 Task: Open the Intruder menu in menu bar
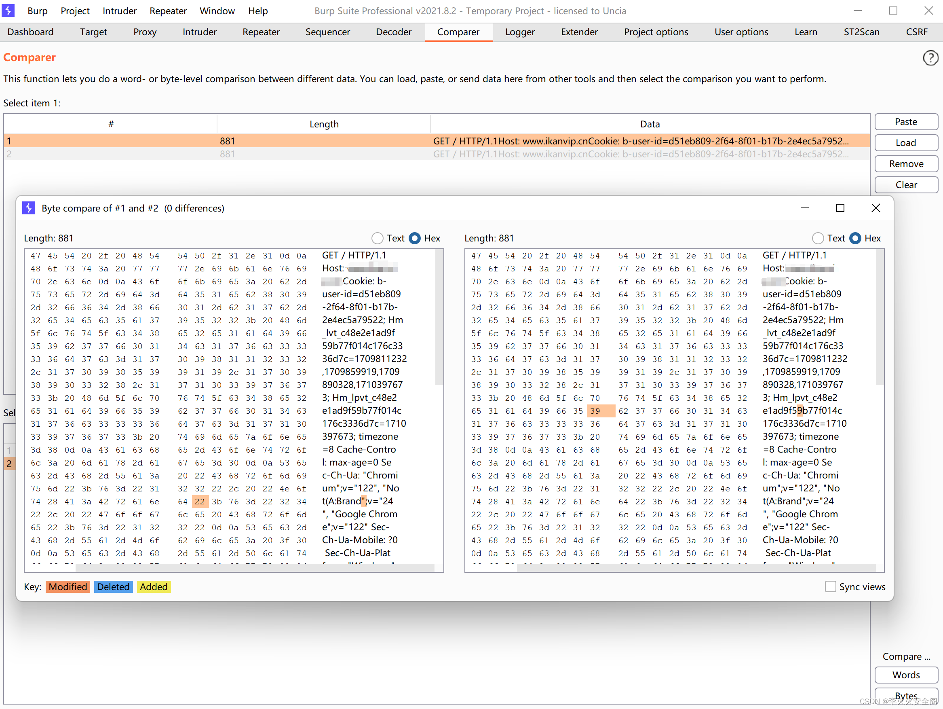[119, 11]
